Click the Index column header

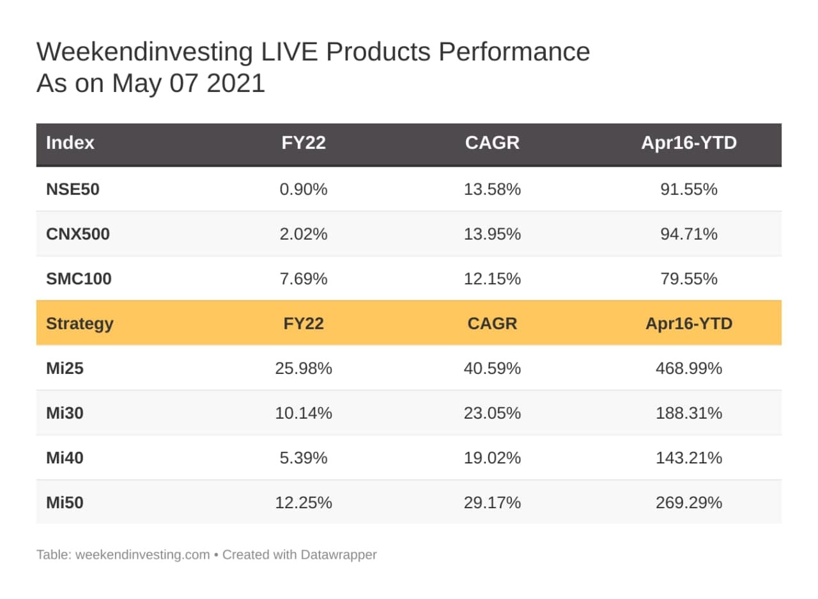click(70, 143)
